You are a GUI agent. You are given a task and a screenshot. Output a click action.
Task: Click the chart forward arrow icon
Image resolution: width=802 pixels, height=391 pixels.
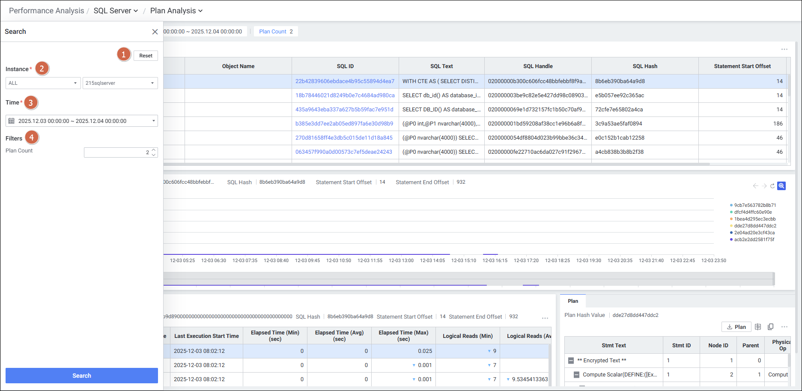pos(764,186)
